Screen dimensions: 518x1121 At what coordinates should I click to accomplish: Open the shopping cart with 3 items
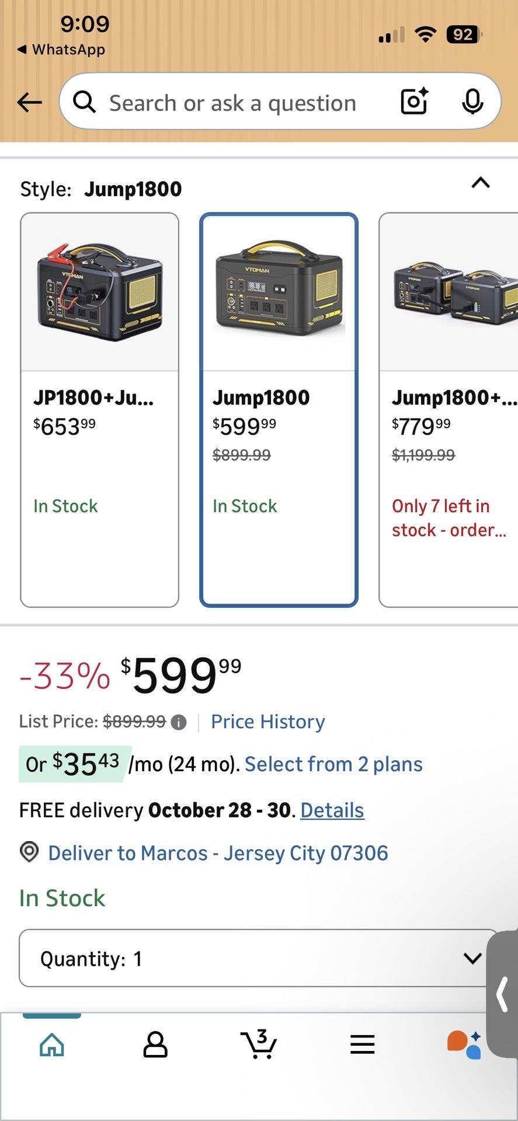tap(259, 1045)
